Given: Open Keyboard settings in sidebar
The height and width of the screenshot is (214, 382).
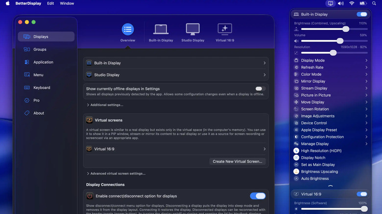Looking at the screenshot, I should [x=46, y=87].
